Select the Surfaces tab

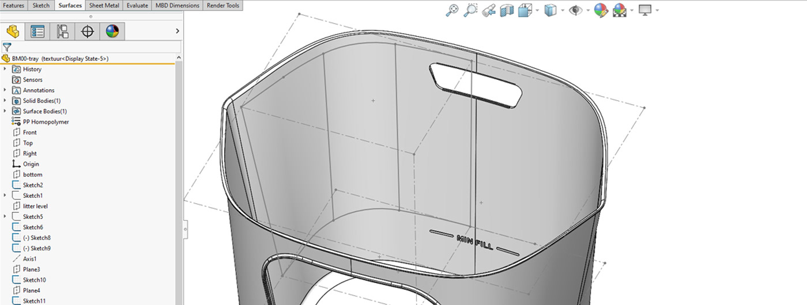click(70, 5)
